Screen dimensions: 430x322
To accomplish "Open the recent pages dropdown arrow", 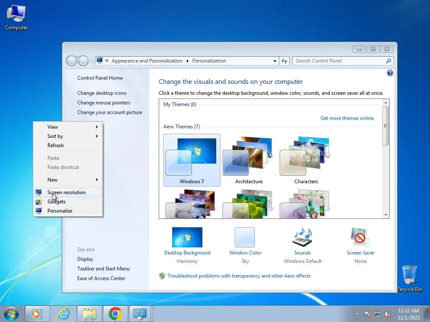I will tap(92, 61).
